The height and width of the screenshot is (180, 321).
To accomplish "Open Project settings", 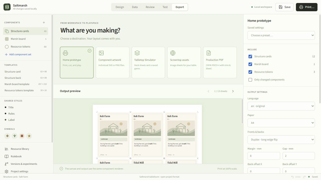I will (x=26, y=171).
